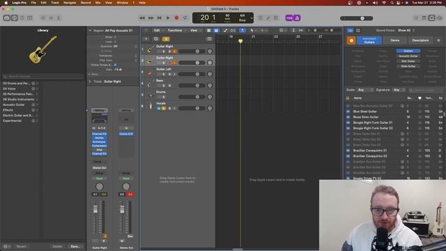This screenshot has height=251, width=446.
Task: Toggle the Inspector button in control bar
Action: pos(15,18)
